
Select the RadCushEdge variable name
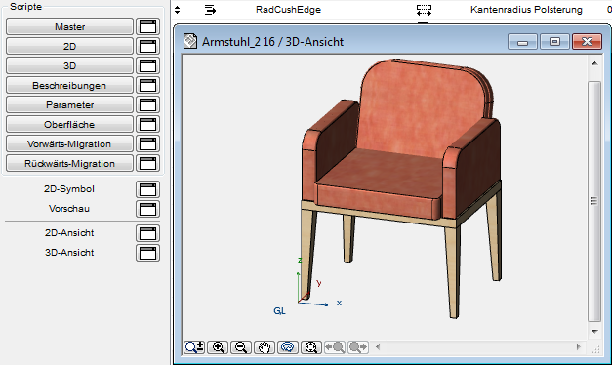[289, 10]
